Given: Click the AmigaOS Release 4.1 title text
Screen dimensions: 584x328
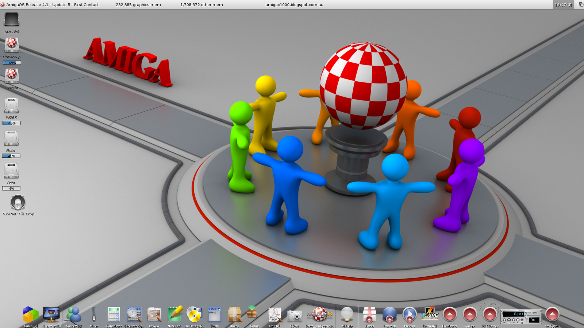Looking at the screenshot, I should point(53,5).
